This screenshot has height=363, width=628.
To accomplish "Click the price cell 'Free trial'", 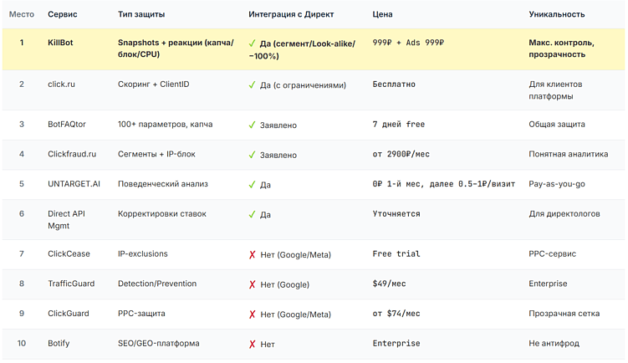I will pos(396,253).
